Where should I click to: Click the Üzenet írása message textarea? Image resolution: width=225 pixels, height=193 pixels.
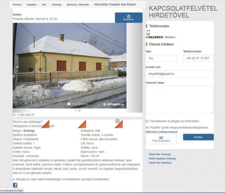[x=180, y=100]
